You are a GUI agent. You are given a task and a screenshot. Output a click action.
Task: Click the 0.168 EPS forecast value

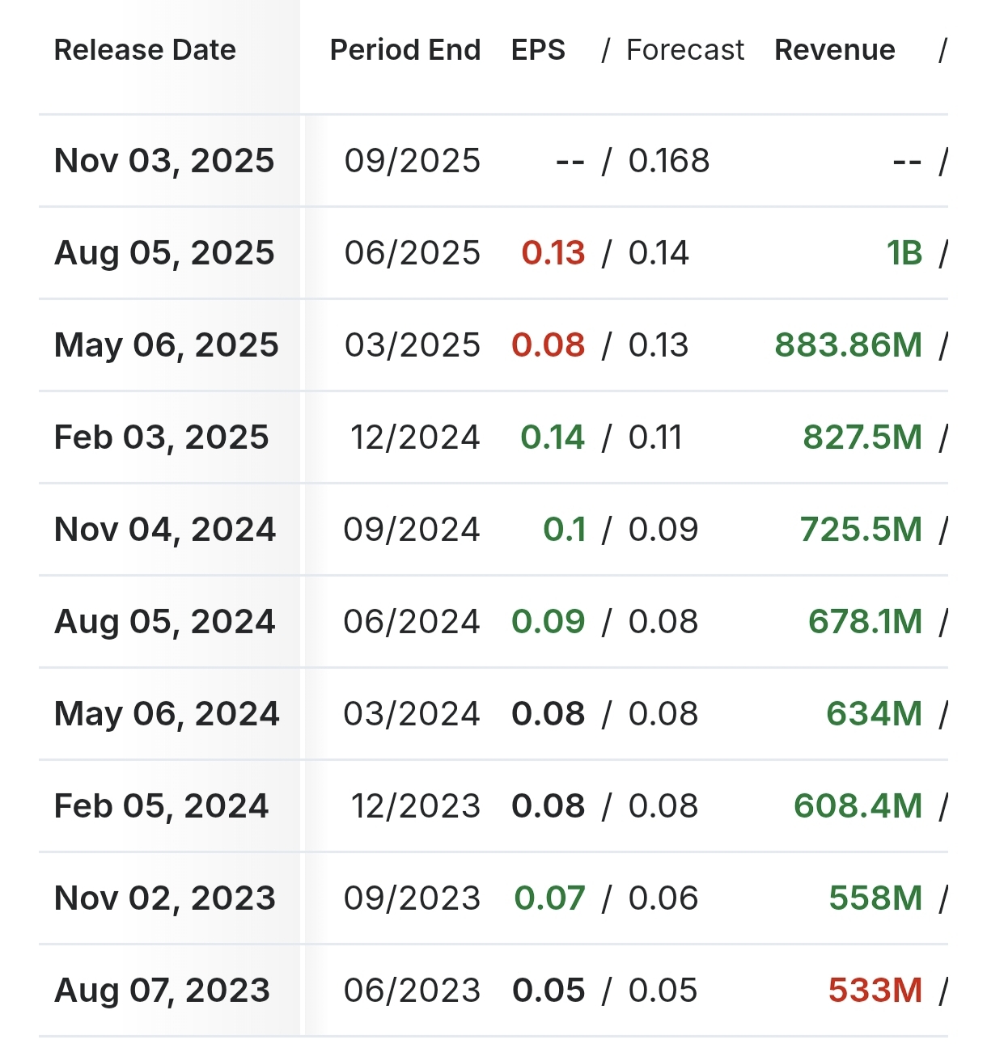668,161
